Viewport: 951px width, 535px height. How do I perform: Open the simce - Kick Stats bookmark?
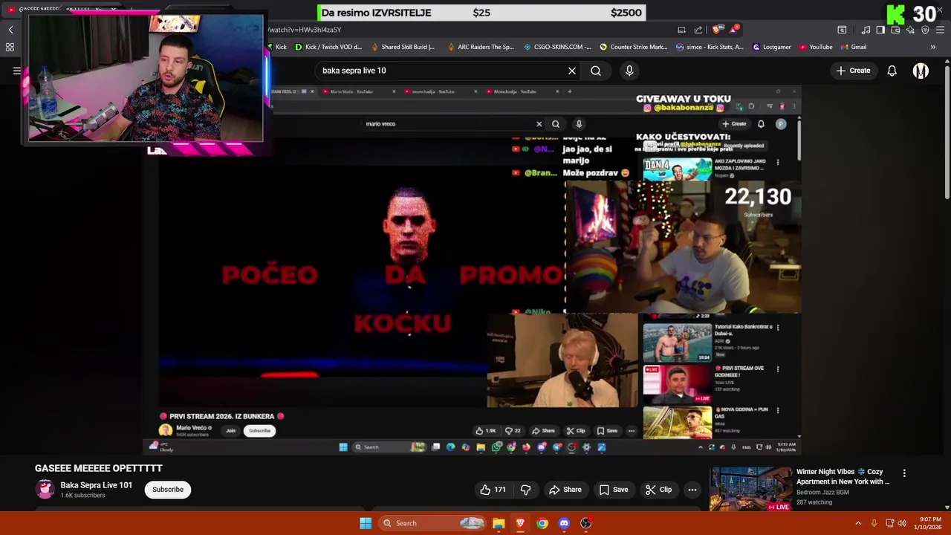710,47
